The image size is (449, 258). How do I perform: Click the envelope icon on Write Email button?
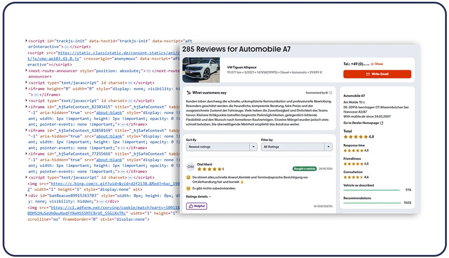coord(368,74)
